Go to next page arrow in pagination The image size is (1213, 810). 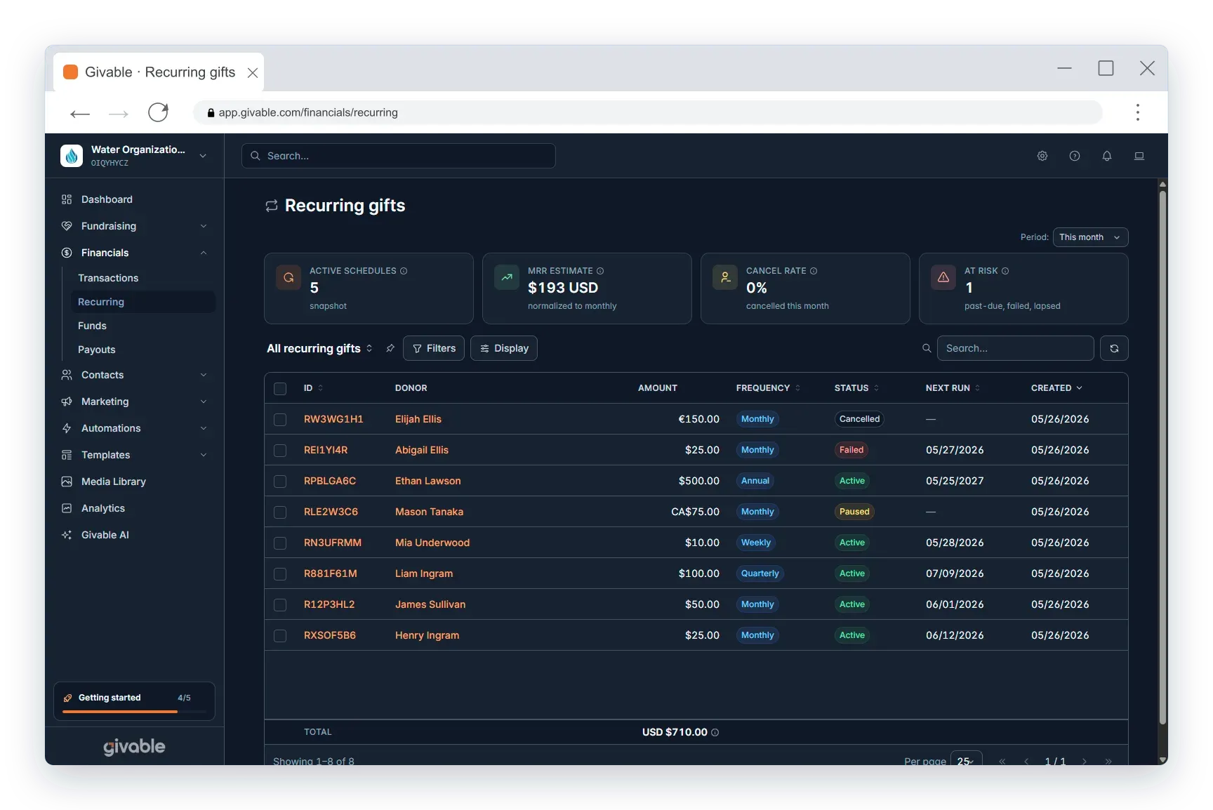coord(1085,761)
